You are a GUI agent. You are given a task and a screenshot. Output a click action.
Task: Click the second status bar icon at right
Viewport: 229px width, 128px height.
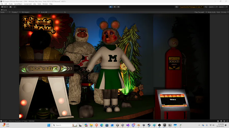coord(221,121)
